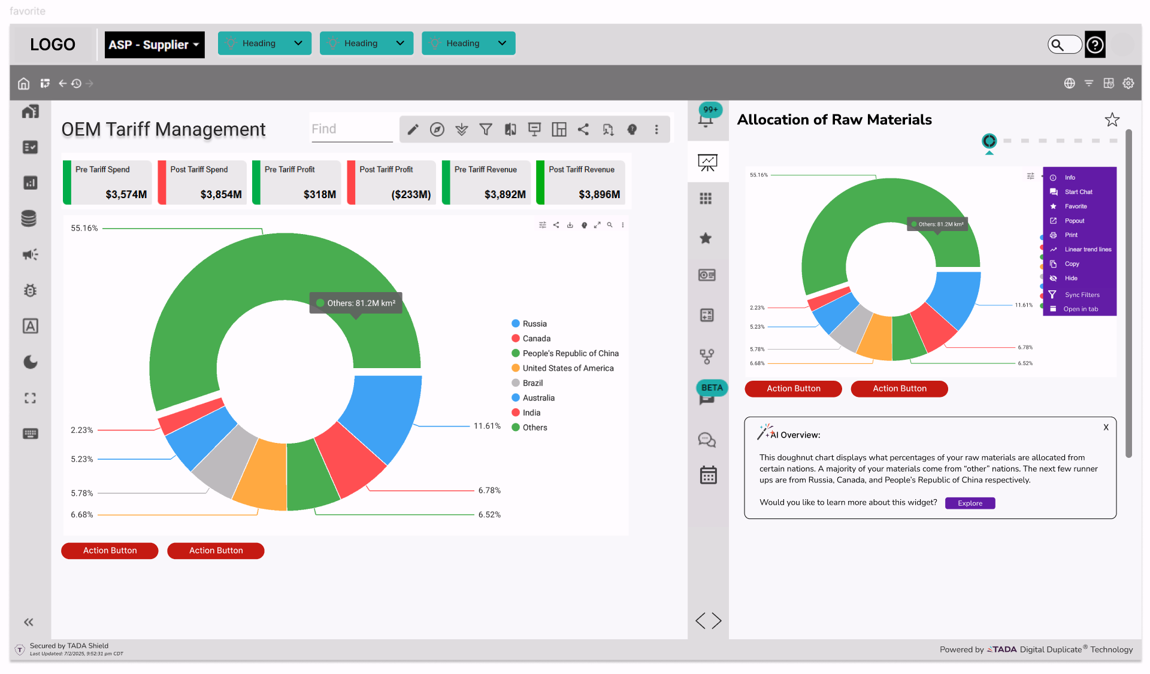
Task: Expand the third Heading dropdown
Action: 468,43
